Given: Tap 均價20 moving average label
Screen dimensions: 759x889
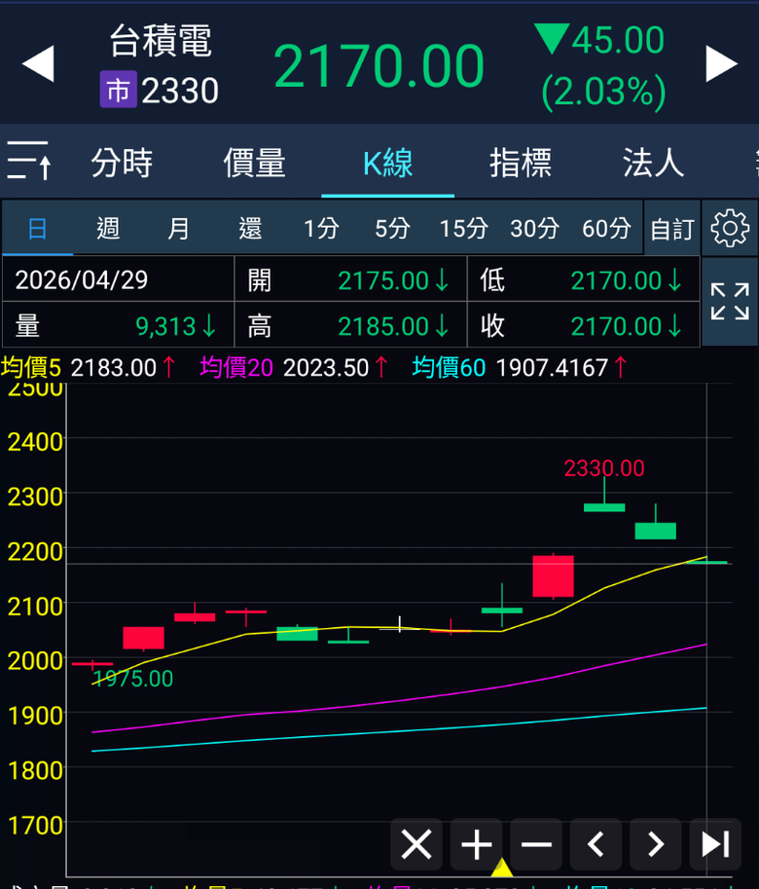Looking at the screenshot, I should click(x=236, y=368).
